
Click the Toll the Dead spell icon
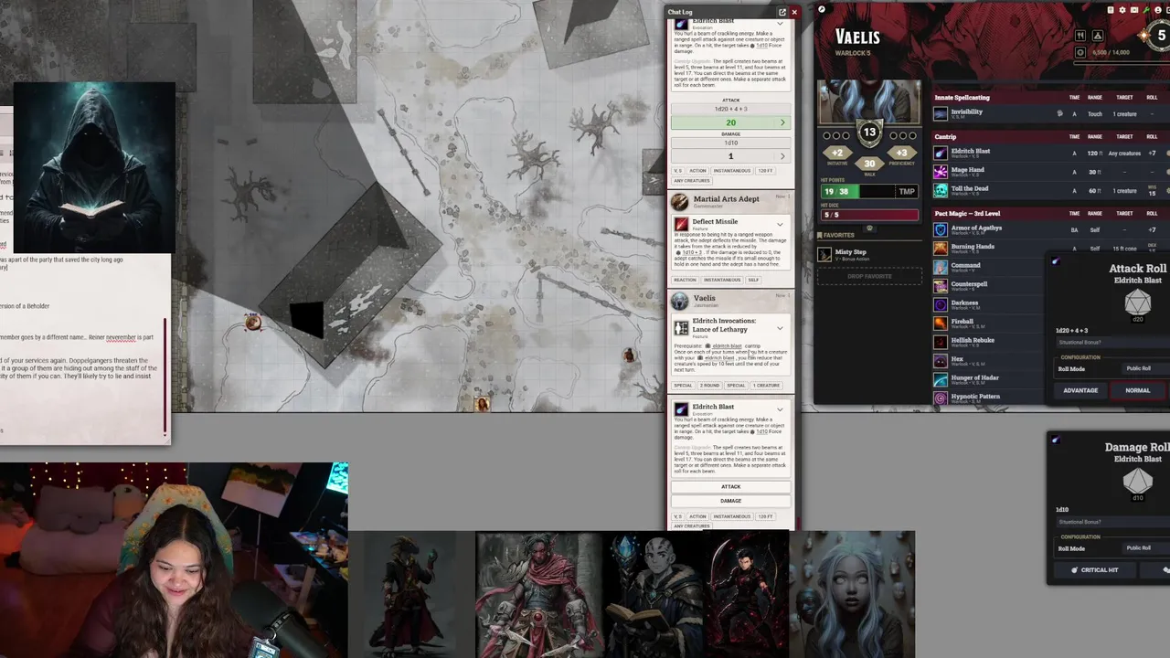[941, 190]
